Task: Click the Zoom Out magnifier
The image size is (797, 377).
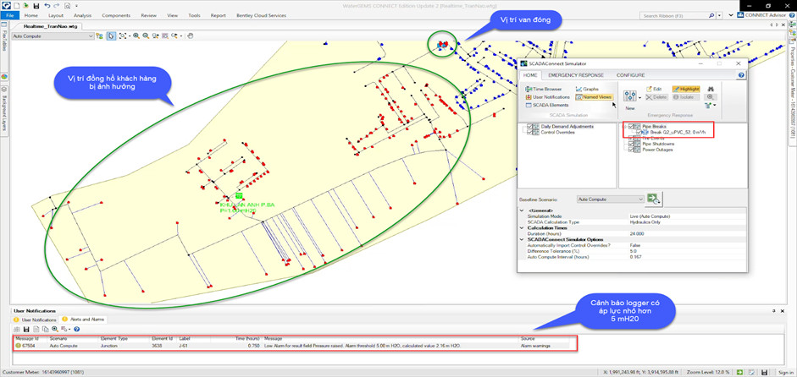Action: [x=146, y=36]
